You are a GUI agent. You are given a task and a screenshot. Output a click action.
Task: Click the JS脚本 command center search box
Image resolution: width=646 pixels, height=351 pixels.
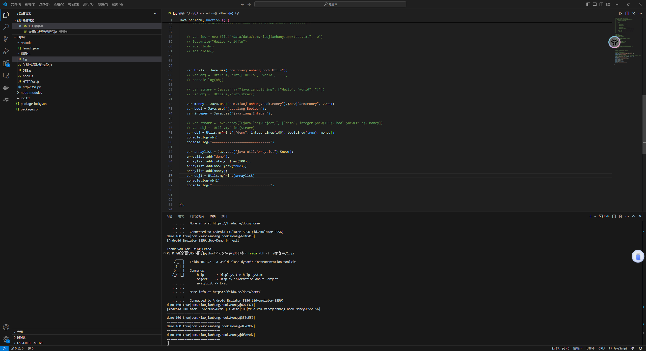click(x=330, y=4)
